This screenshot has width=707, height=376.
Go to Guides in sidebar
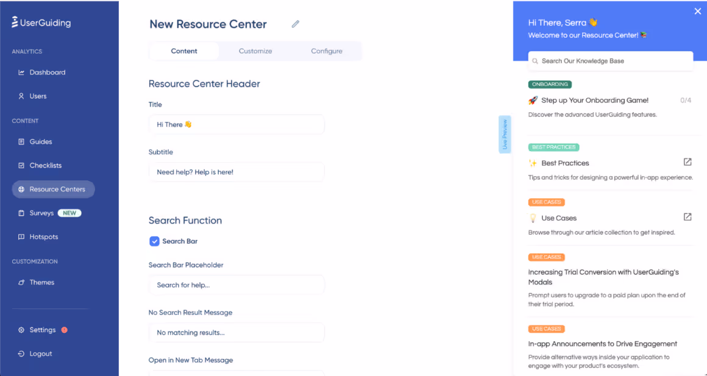(x=41, y=141)
